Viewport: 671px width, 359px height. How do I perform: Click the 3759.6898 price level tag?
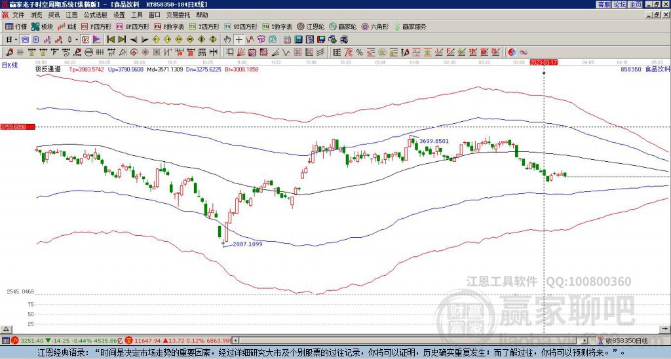(18, 127)
